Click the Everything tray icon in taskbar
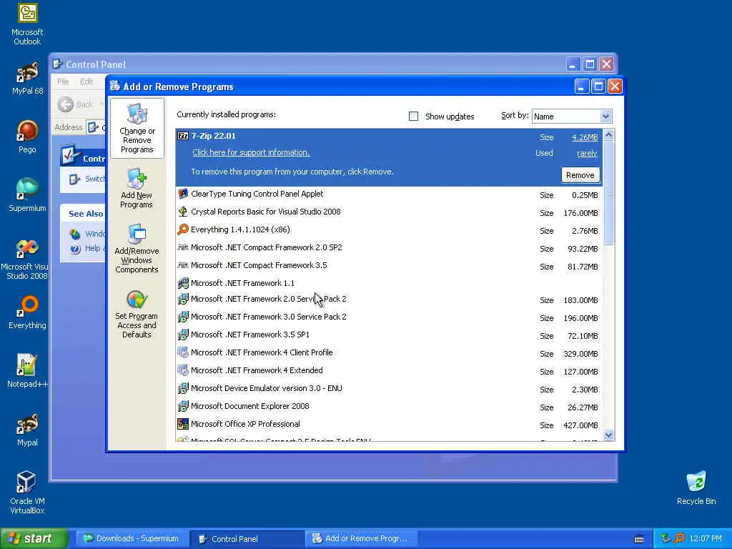 click(680, 538)
